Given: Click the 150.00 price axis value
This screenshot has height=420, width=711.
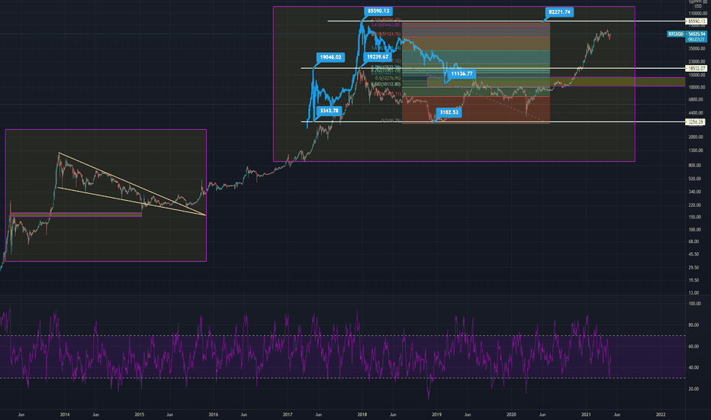Looking at the screenshot, I should 696,217.
